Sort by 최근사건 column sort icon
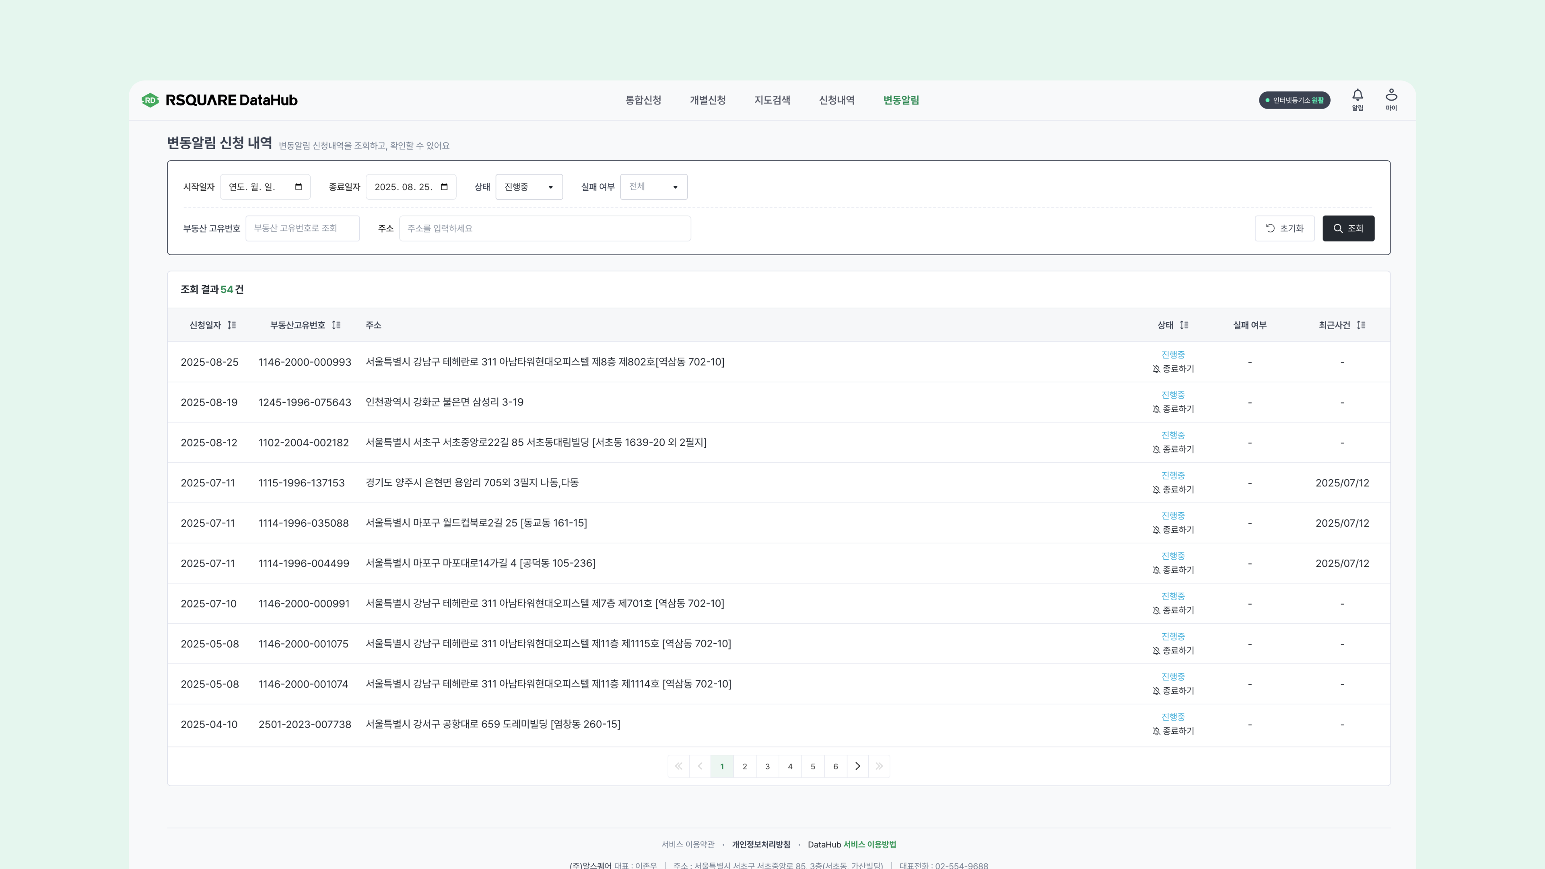This screenshot has width=1545, height=869. coord(1361,325)
